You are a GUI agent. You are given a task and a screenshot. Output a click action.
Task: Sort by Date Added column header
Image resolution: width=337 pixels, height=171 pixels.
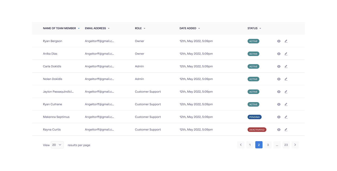click(x=190, y=28)
